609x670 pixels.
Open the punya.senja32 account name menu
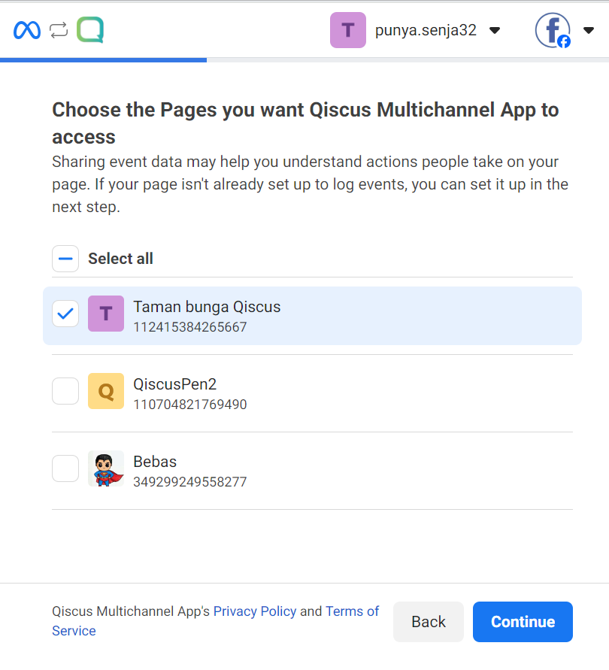pos(426,30)
